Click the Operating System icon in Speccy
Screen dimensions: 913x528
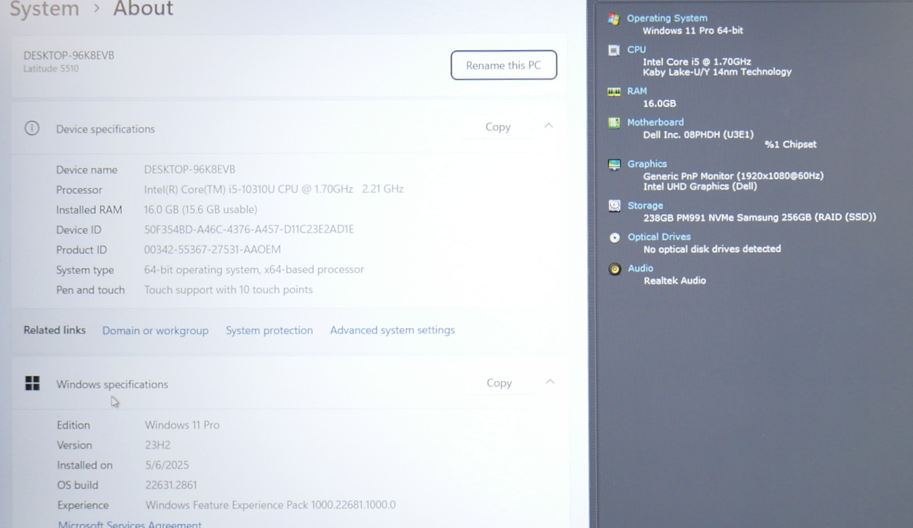click(614, 18)
